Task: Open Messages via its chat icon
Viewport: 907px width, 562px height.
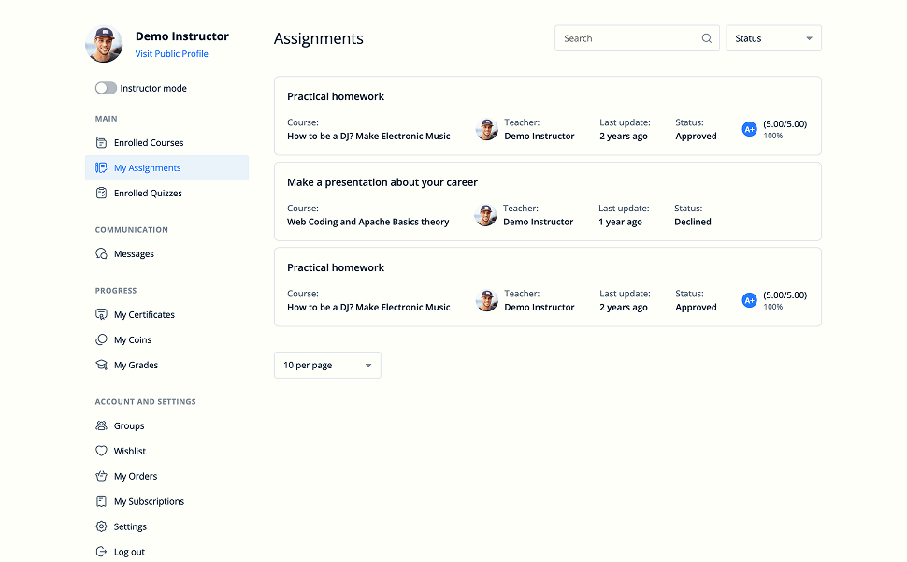Action: (102, 254)
